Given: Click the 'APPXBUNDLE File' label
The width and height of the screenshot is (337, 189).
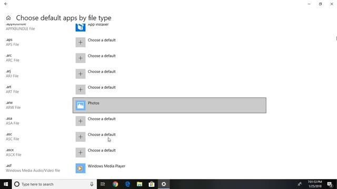Looking at the screenshot, I should (x=20, y=29).
